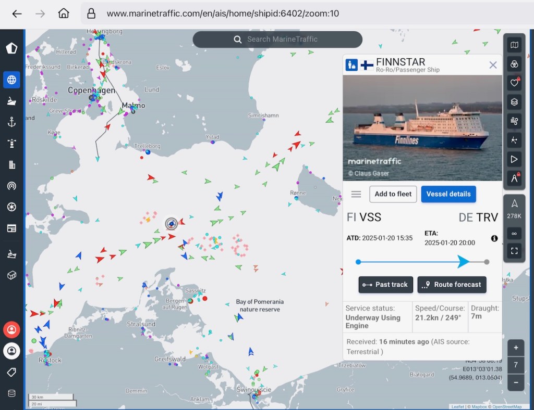Open the map layers stack icon

[x=514, y=102]
